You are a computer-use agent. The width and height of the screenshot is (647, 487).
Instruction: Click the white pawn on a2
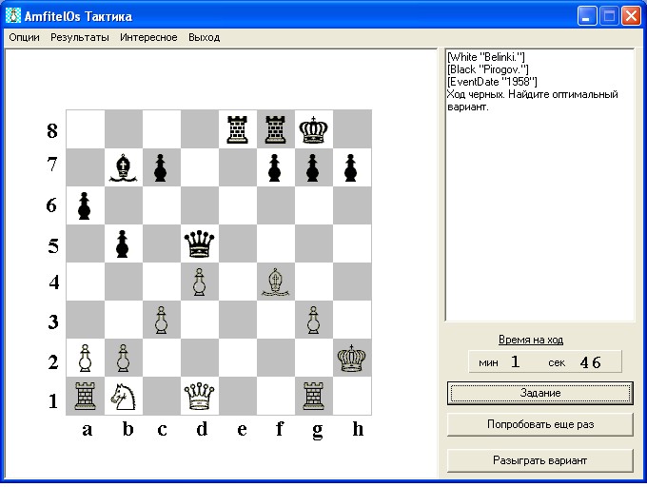click(x=85, y=359)
